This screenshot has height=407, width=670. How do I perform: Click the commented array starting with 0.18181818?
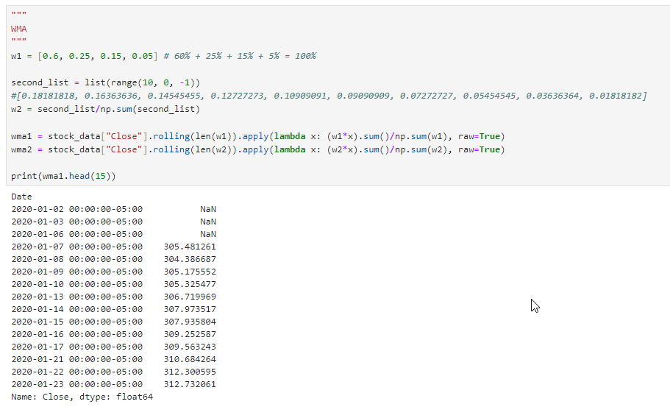click(x=329, y=96)
